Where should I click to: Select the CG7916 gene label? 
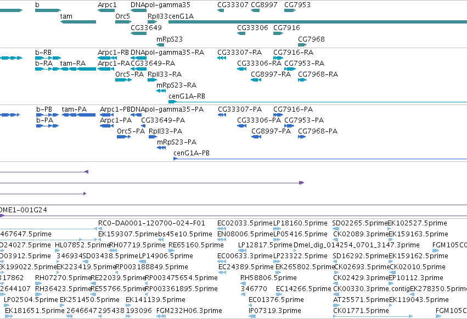tap(286, 27)
